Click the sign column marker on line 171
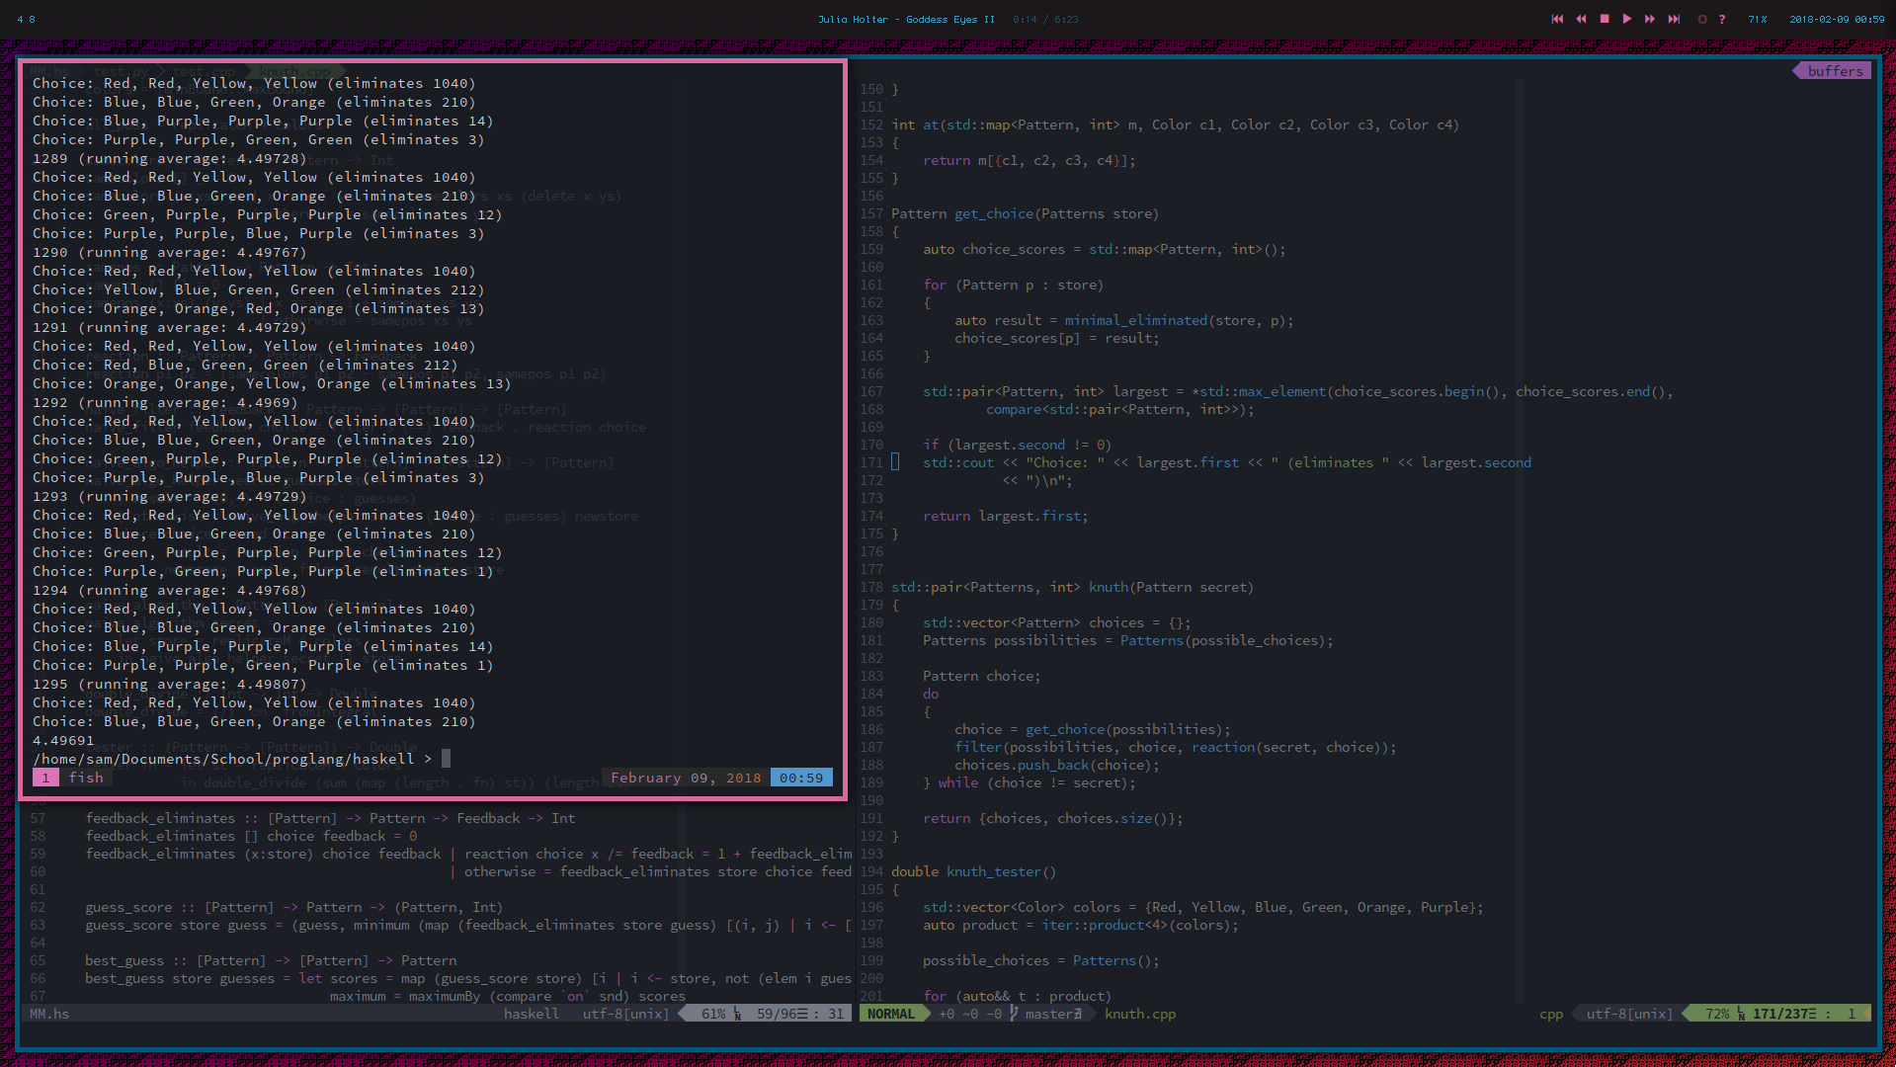 tap(895, 462)
